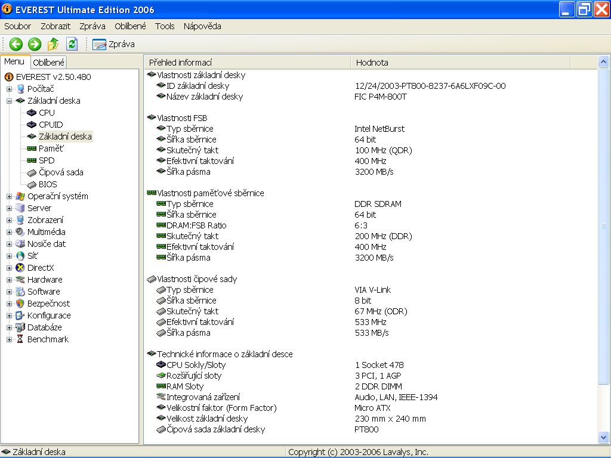Select the Čipová sada tree item

click(61, 172)
